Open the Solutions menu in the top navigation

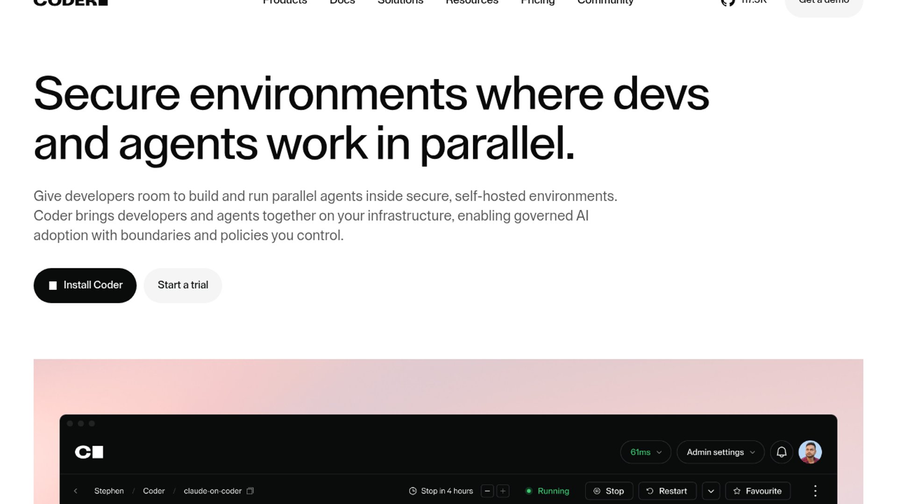(x=400, y=2)
